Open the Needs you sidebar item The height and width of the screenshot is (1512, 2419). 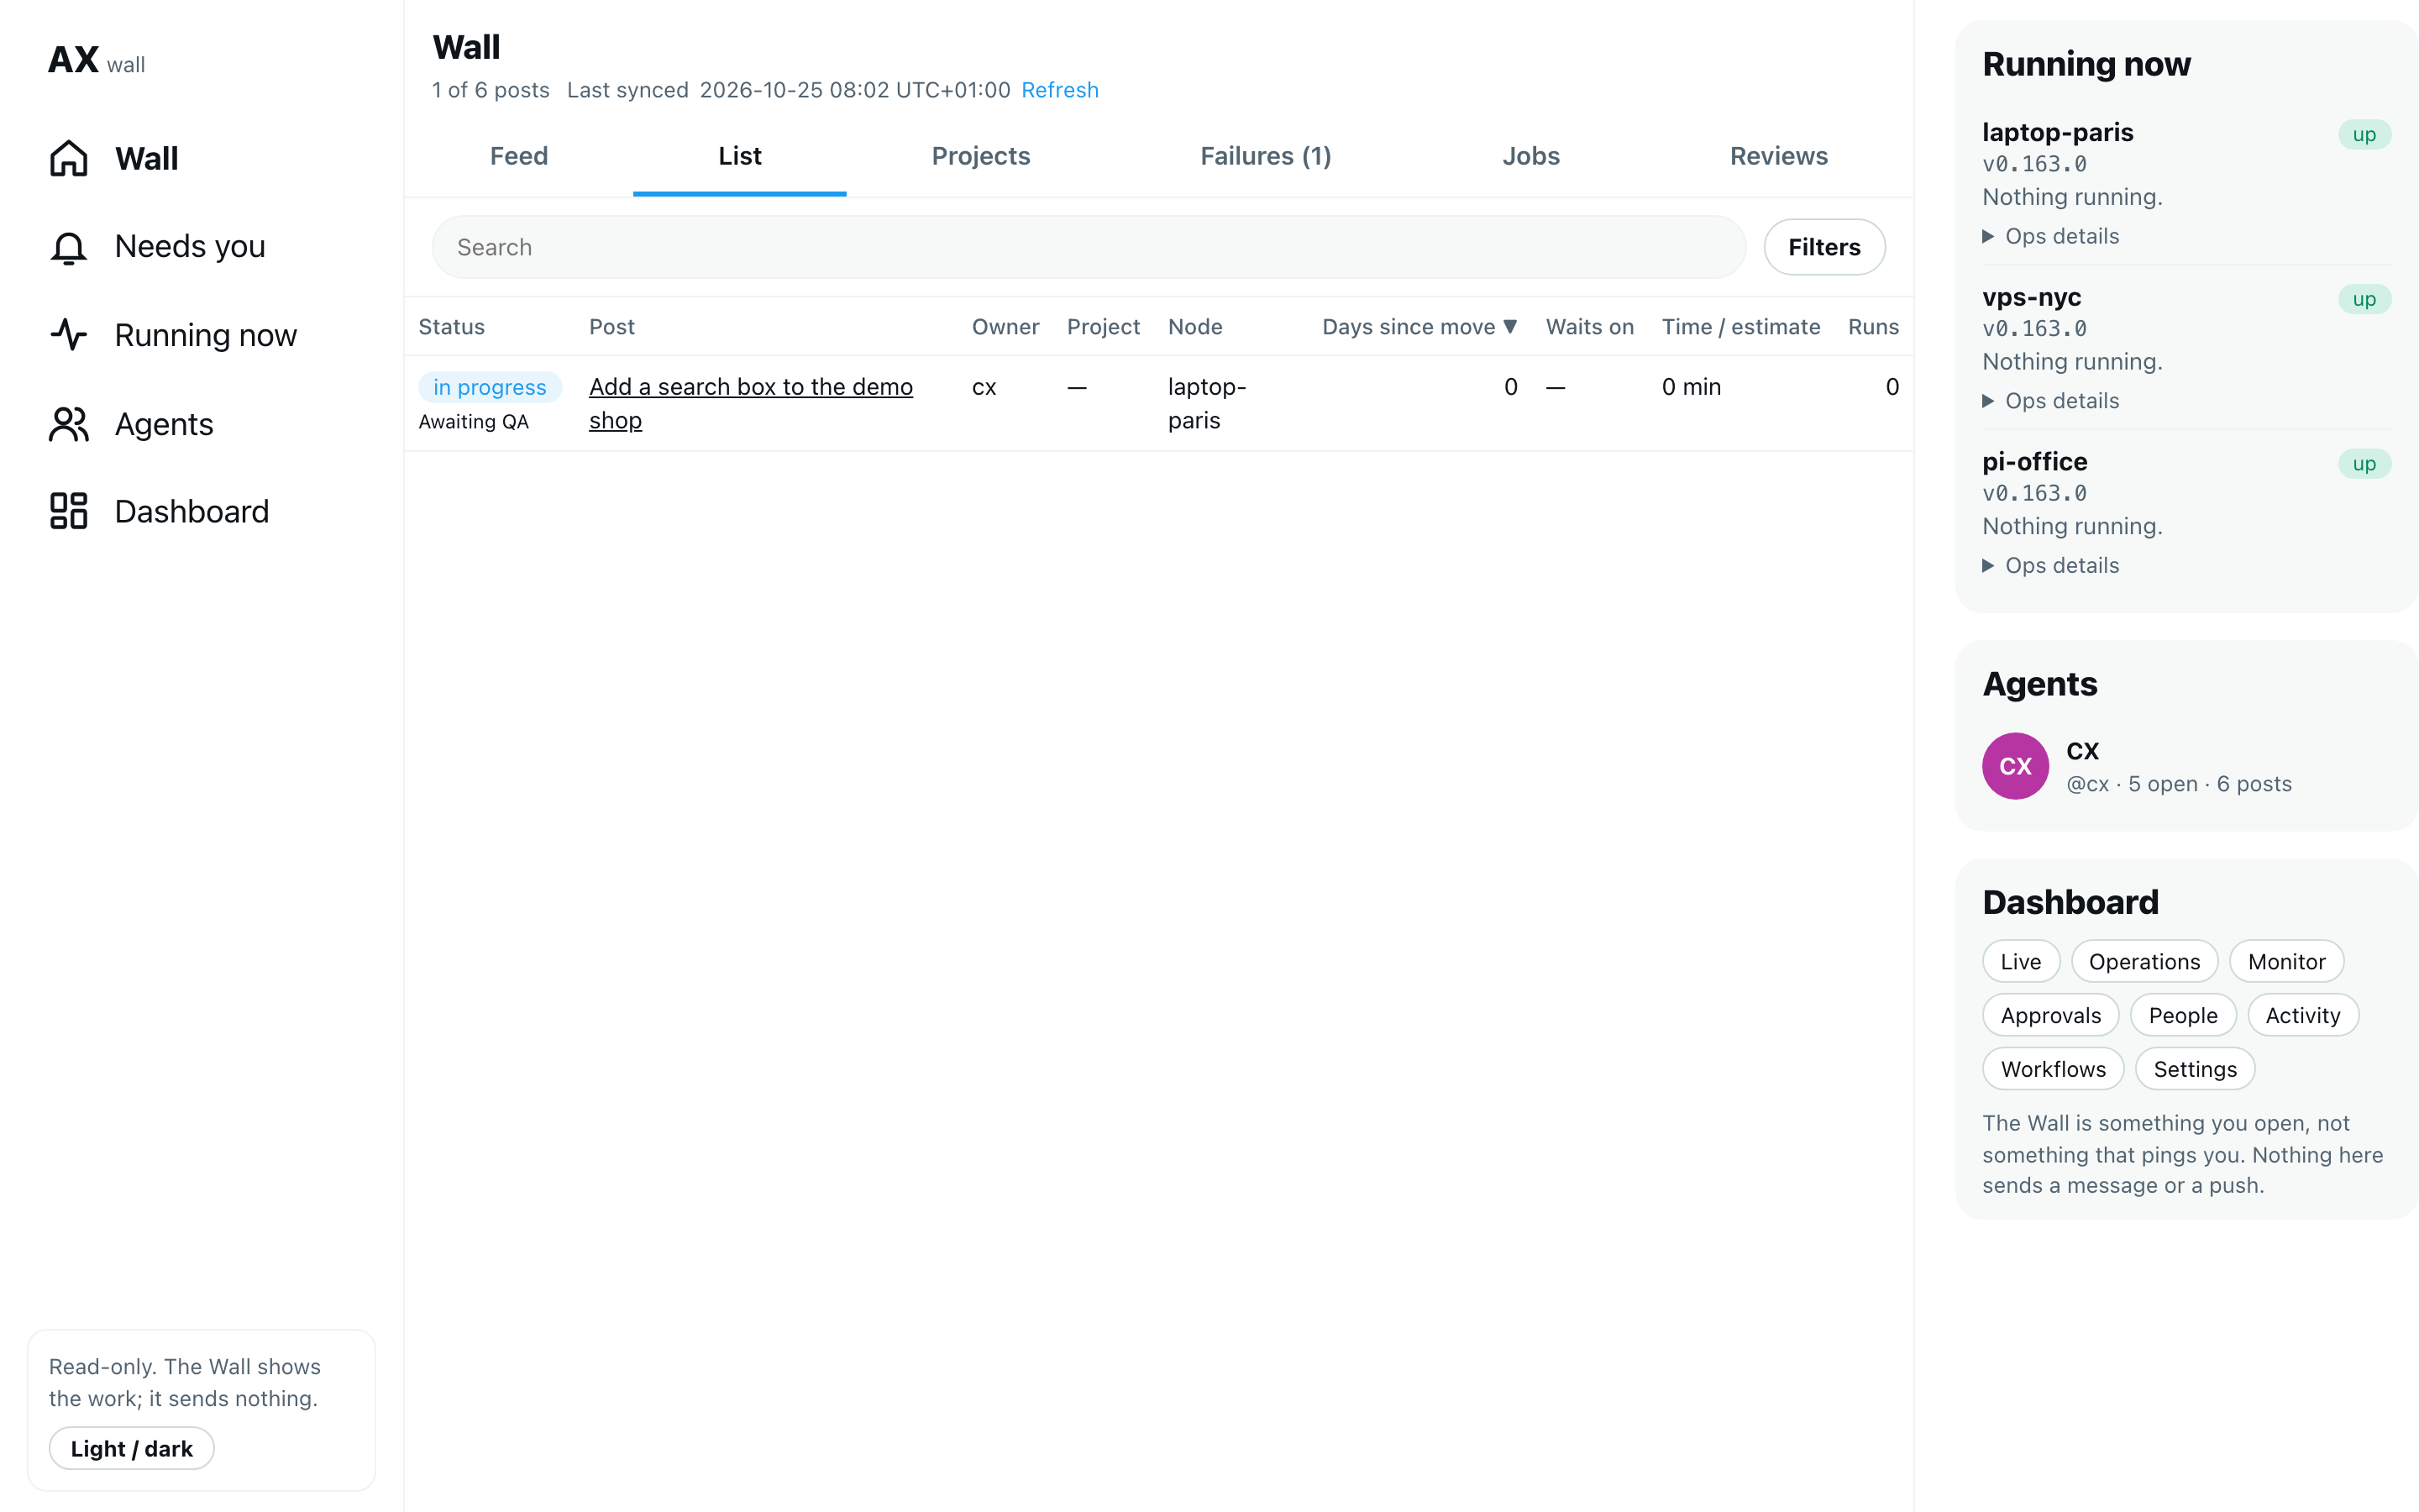(x=157, y=247)
